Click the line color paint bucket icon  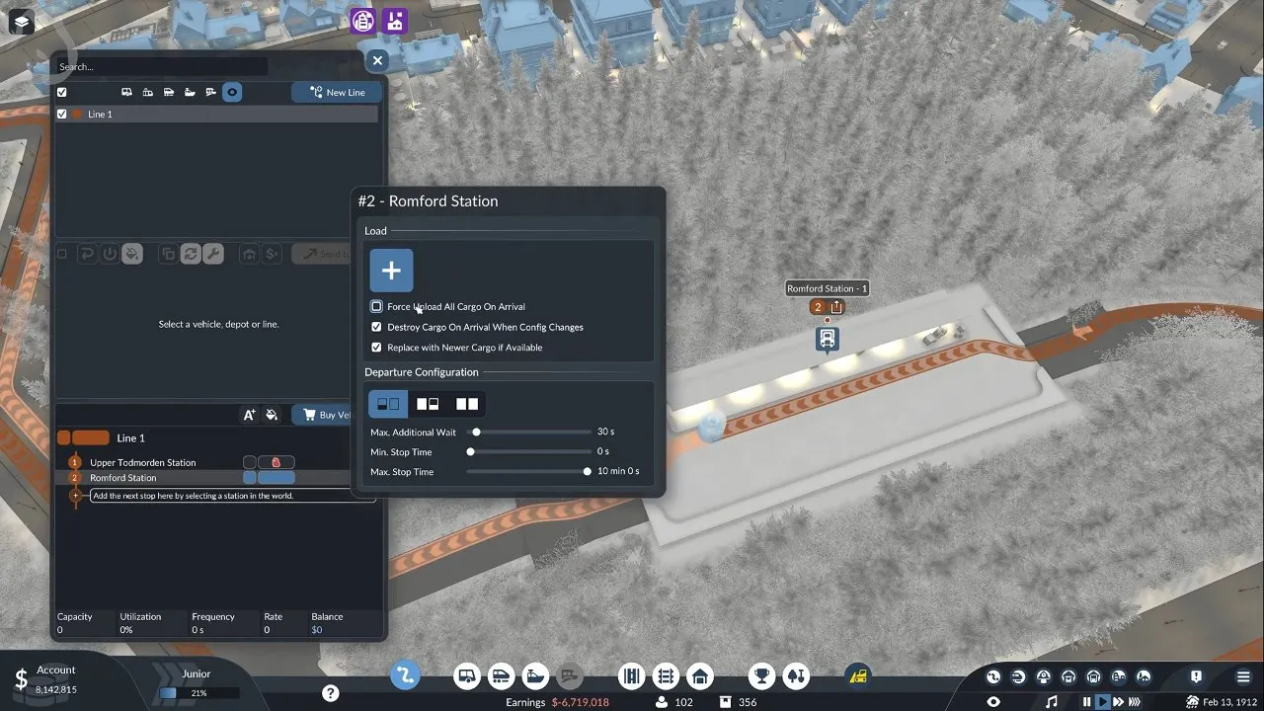(273, 415)
